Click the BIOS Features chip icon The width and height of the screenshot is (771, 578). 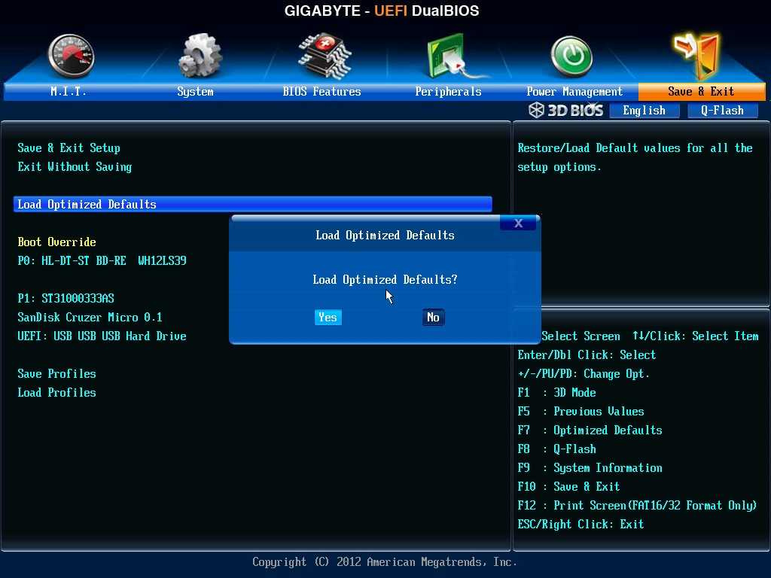pos(325,56)
